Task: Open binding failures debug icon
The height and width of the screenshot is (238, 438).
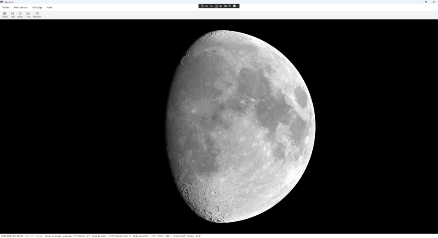Action: pyautogui.click(x=225, y=6)
